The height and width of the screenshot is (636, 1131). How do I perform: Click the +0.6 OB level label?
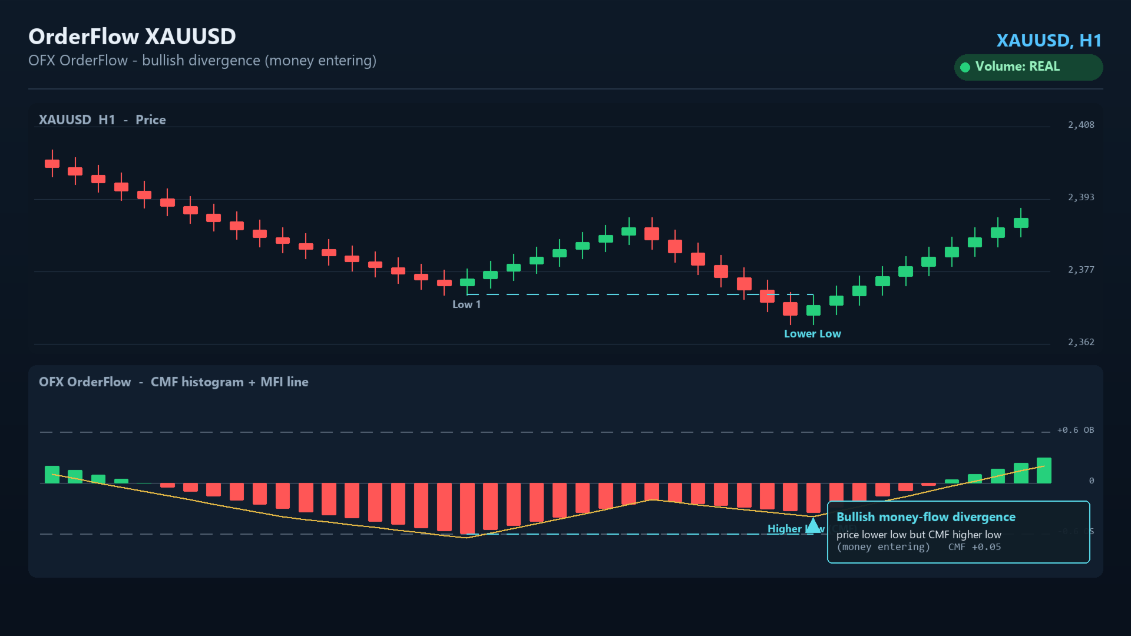point(1076,430)
